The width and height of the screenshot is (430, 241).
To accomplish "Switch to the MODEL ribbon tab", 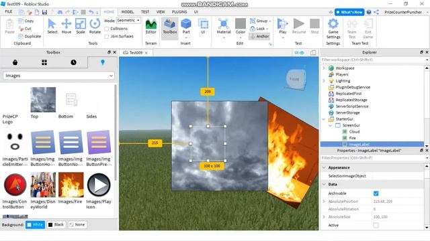I will [128, 12].
